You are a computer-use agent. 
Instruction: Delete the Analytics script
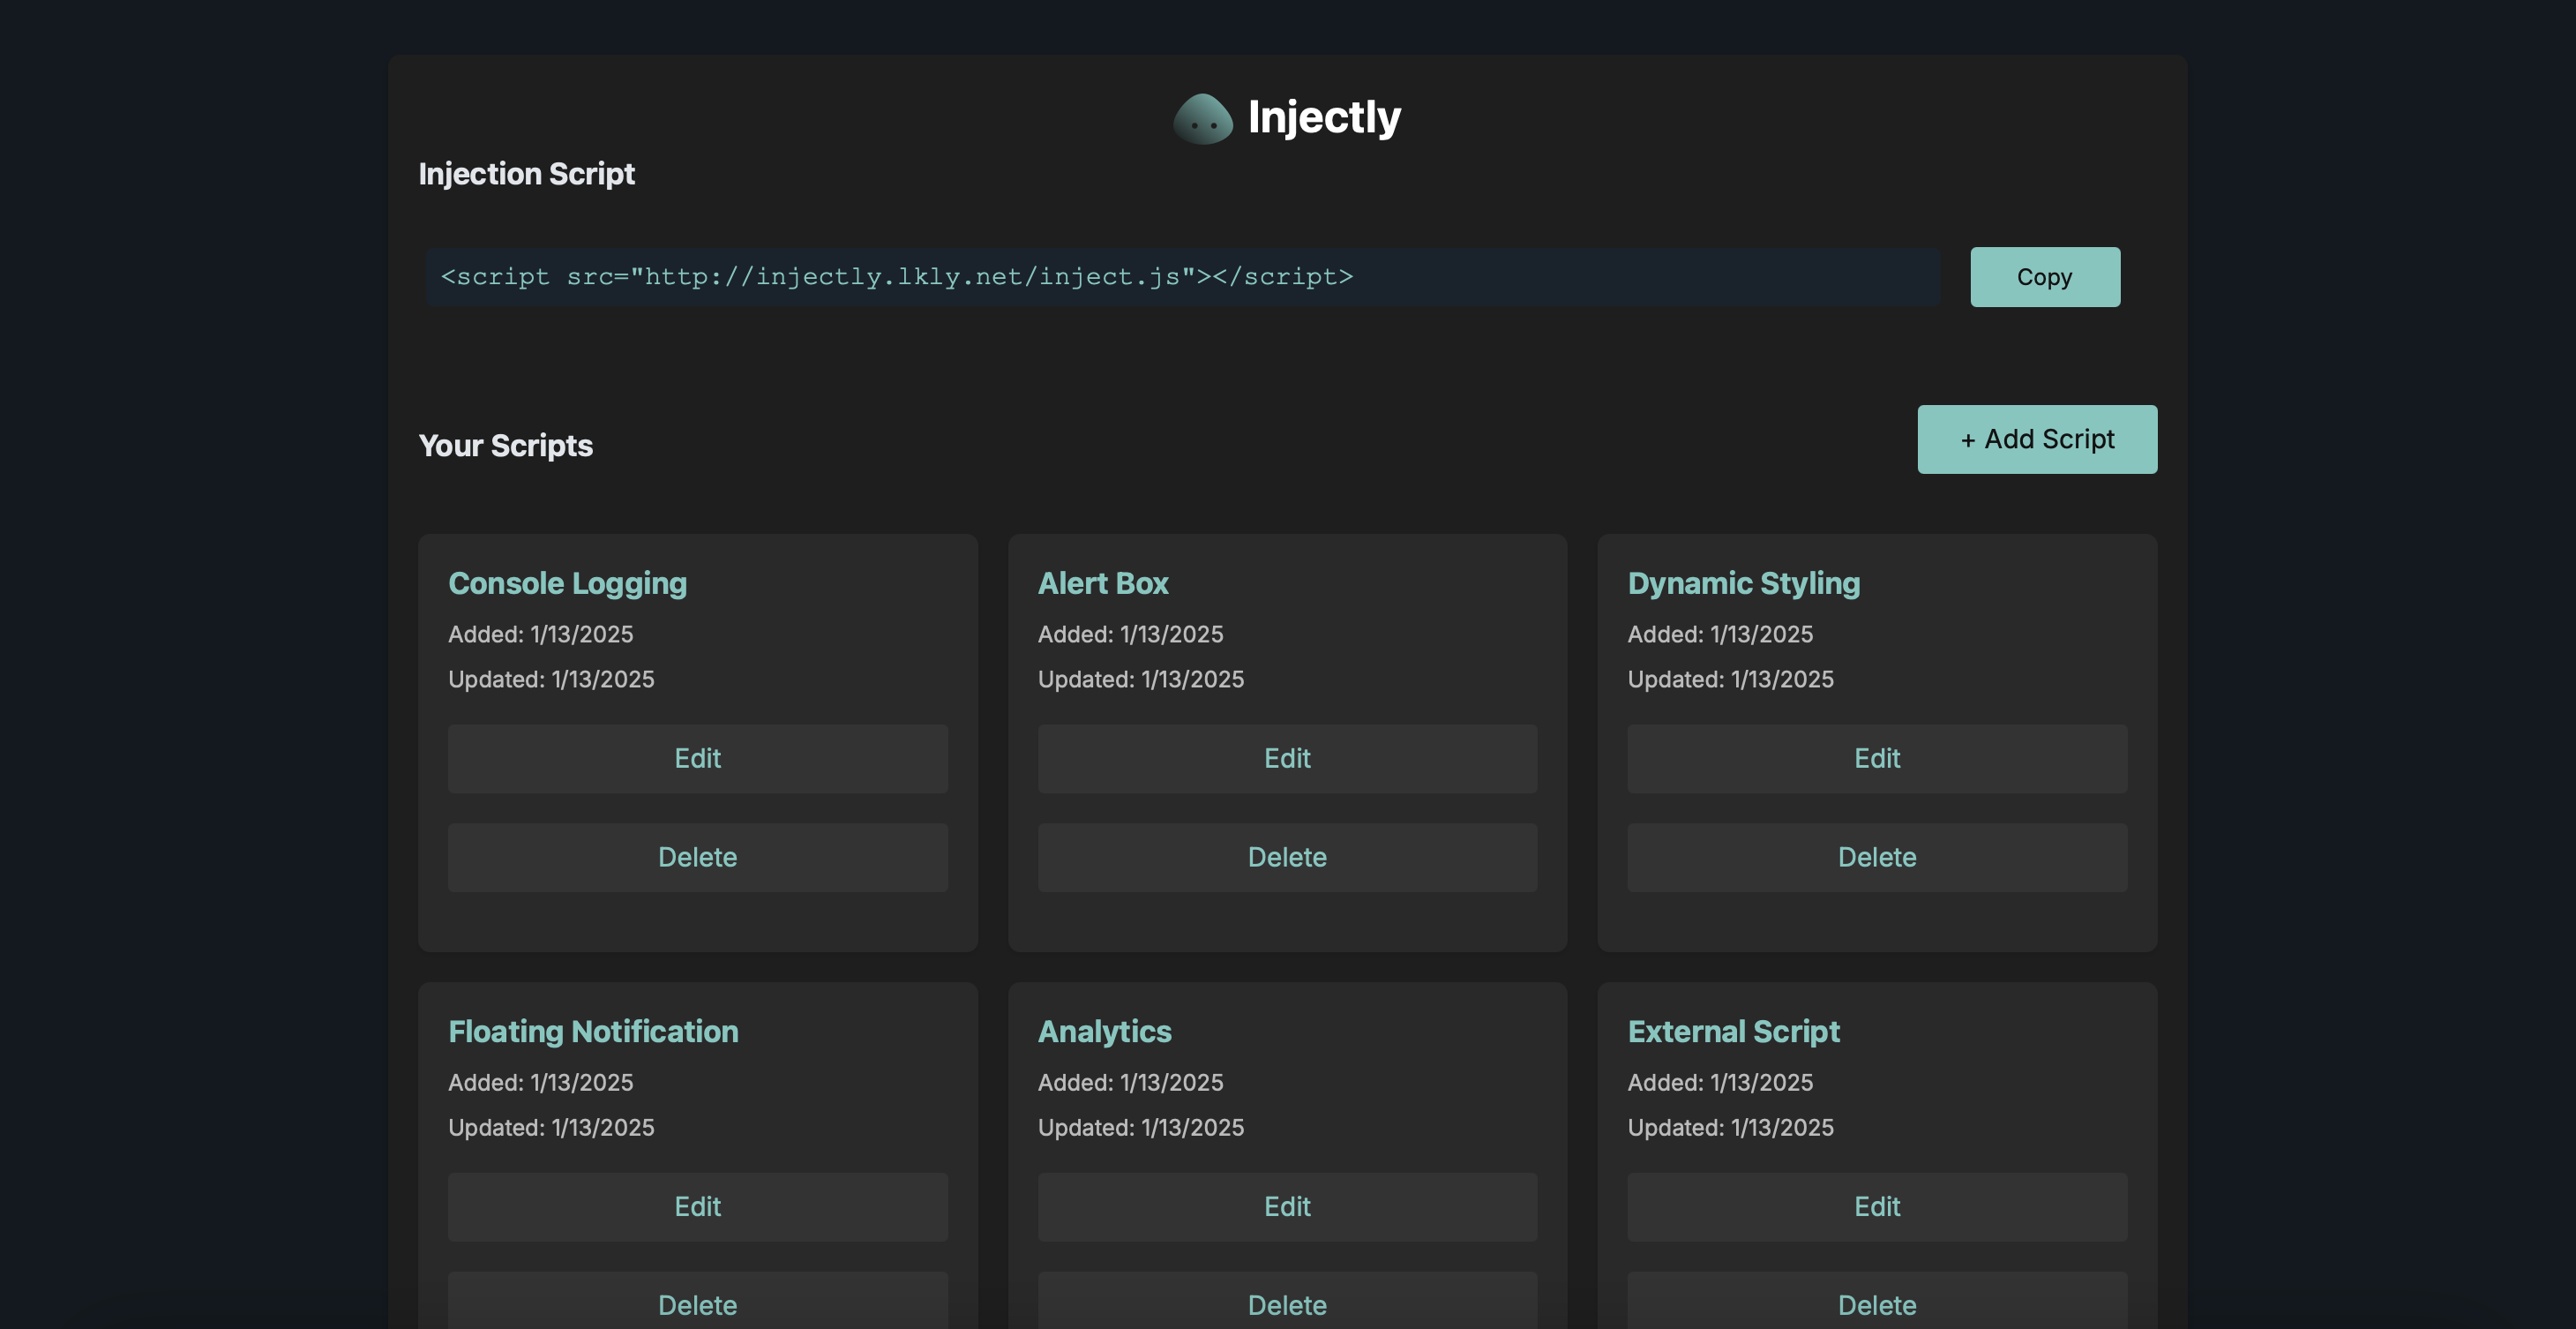(1285, 1305)
